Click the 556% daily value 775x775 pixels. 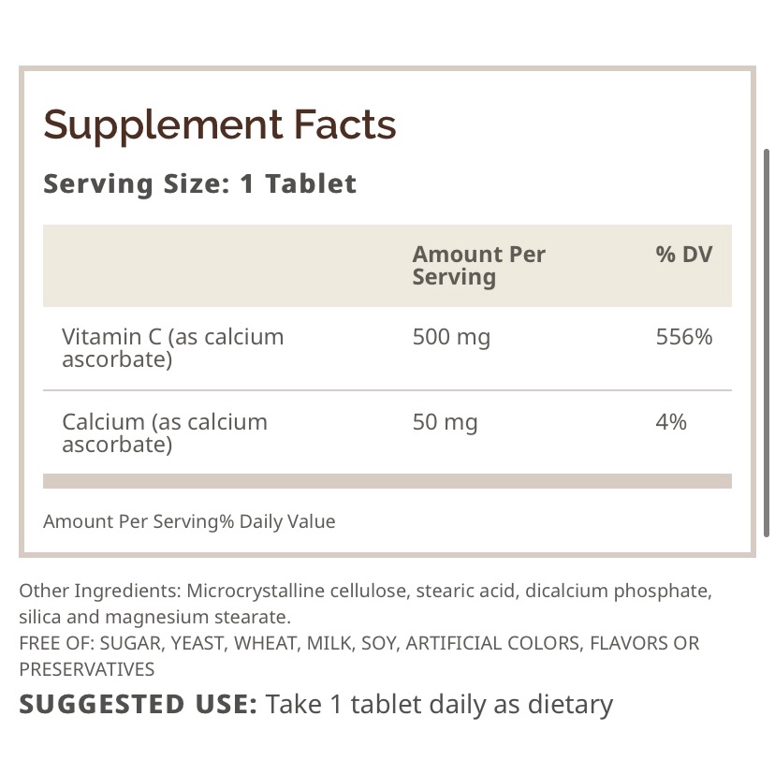coord(684,337)
